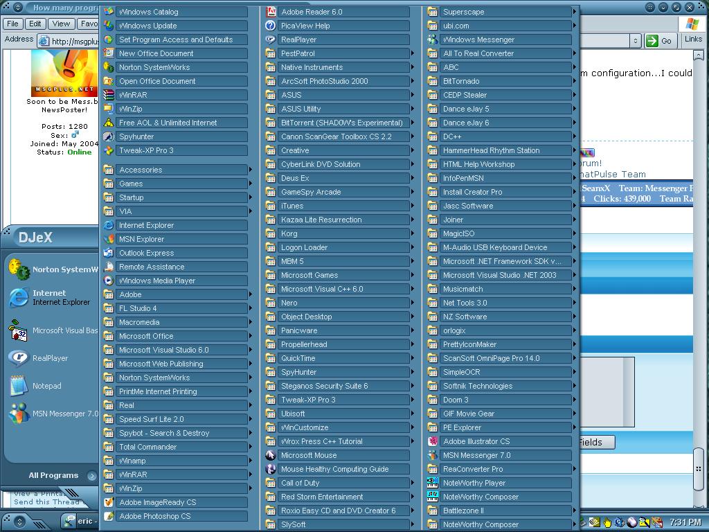
Task: Click the browser address URL field
Action: pos(69,41)
